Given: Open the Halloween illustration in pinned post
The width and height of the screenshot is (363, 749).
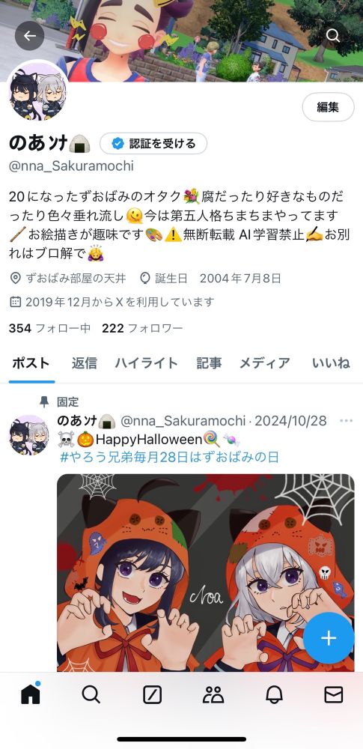Looking at the screenshot, I should point(206,573).
